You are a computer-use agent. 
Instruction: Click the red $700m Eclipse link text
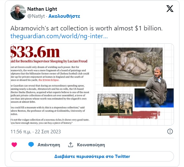pos(49,80)
